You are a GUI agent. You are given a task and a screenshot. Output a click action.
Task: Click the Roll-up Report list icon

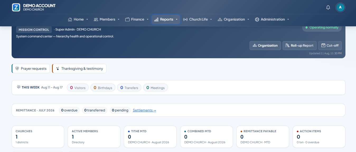[x=288, y=46]
